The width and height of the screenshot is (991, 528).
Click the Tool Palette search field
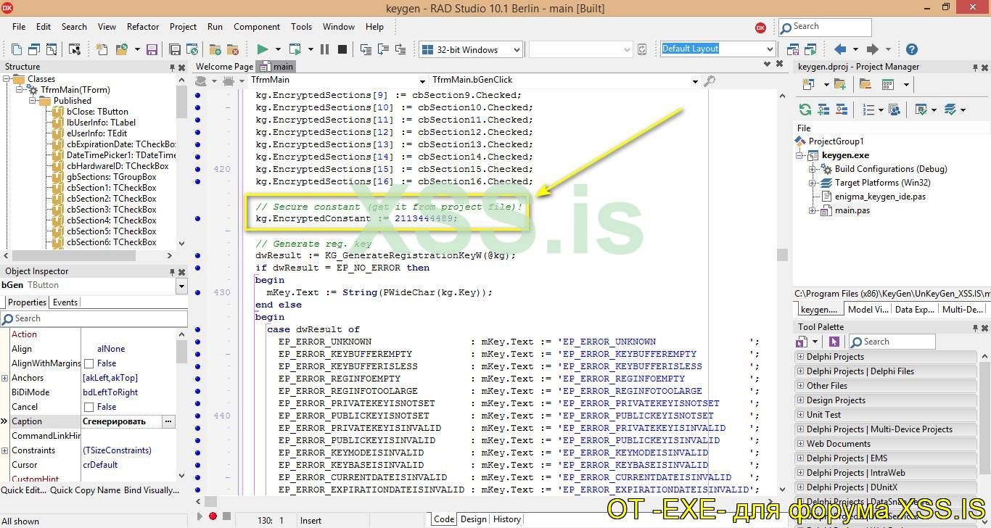point(892,342)
